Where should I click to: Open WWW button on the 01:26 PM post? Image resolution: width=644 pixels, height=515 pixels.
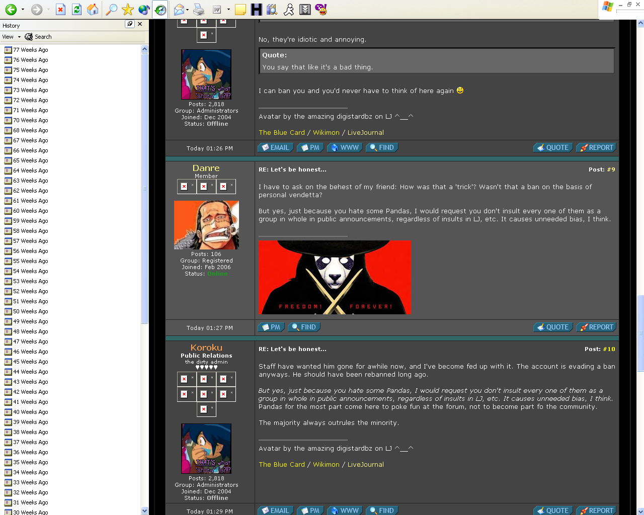pos(345,147)
